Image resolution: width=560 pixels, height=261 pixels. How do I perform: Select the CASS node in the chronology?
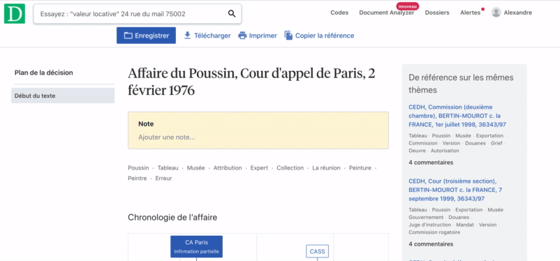317,251
